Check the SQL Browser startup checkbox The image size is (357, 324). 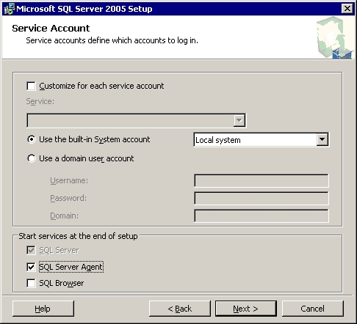31,283
